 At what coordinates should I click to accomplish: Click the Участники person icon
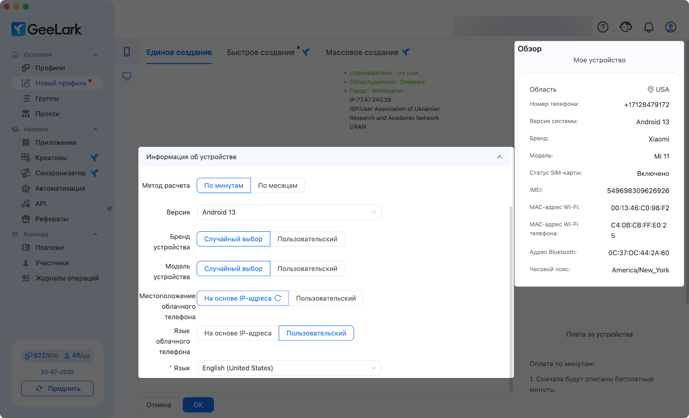(x=26, y=263)
